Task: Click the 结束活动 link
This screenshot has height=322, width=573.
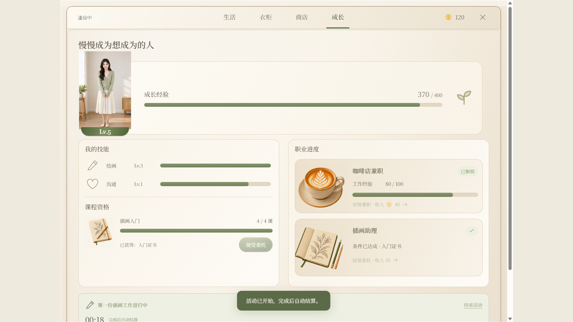Action: click(473, 305)
